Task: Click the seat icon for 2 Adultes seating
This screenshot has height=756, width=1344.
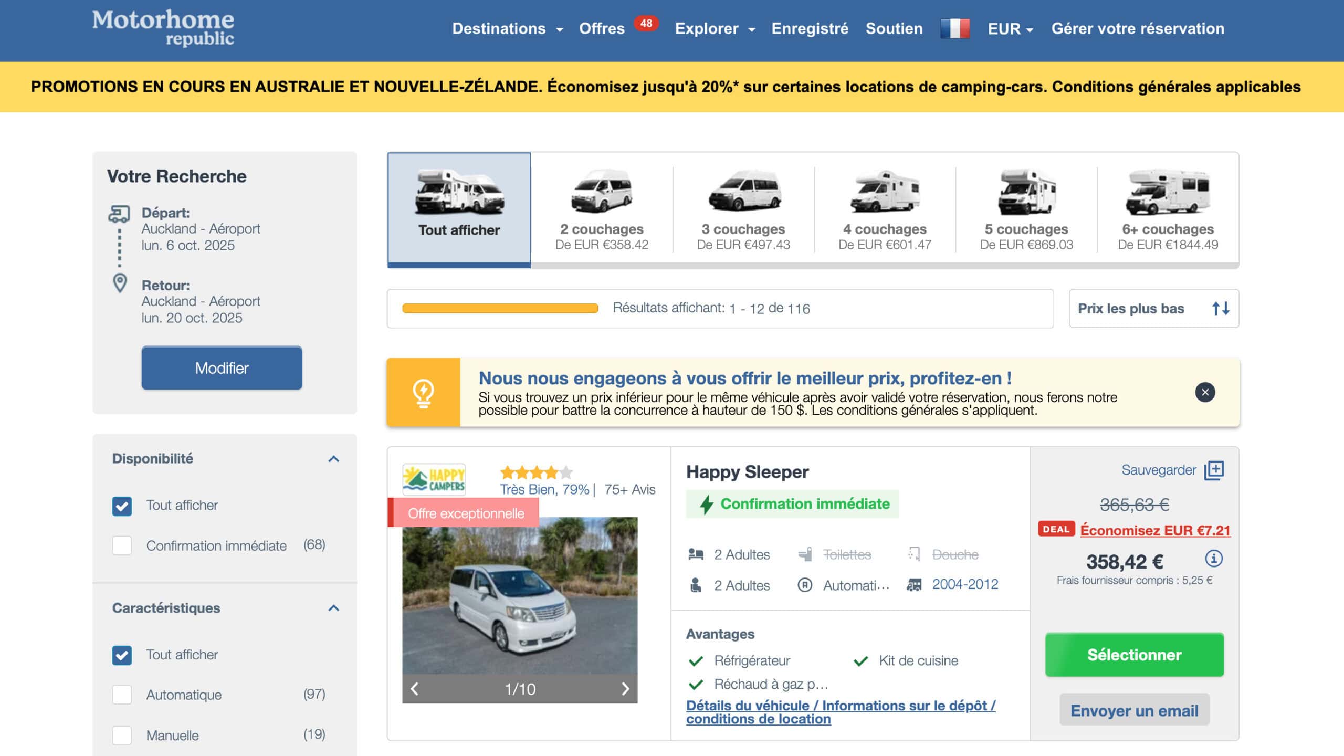Action: (x=696, y=585)
